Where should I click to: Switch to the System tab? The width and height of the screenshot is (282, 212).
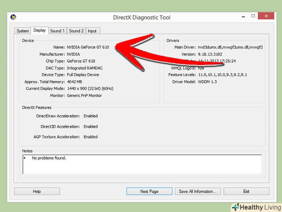coord(22,31)
